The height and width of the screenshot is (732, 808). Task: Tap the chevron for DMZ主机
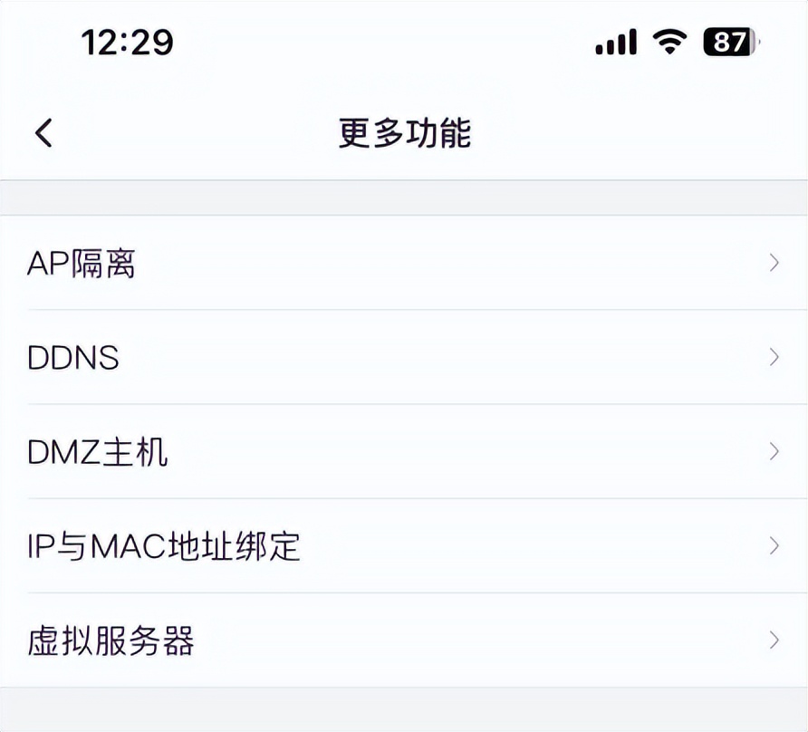(x=773, y=451)
